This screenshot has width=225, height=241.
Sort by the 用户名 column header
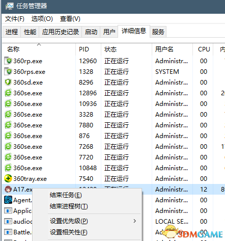pyautogui.click(x=164, y=49)
